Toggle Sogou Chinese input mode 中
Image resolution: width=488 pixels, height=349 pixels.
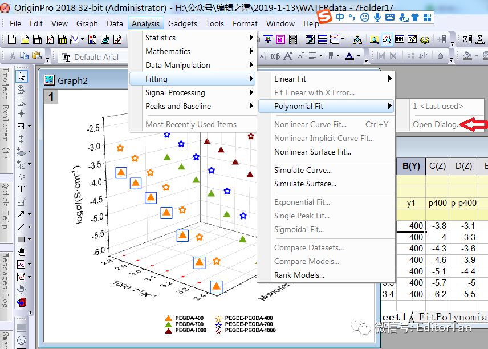pos(340,17)
